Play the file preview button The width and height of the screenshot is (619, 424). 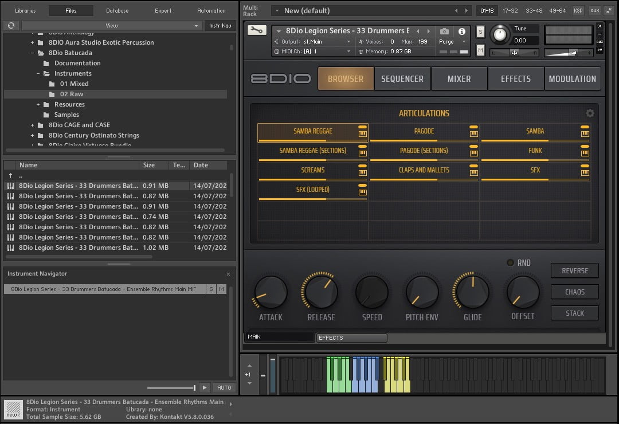pyautogui.click(x=205, y=388)
